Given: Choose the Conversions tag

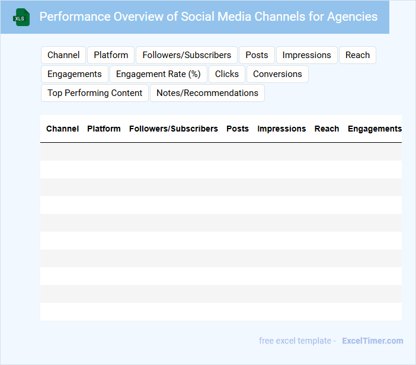Looking at the screenshot, I should pyautogui.click(x=277, y=74).
